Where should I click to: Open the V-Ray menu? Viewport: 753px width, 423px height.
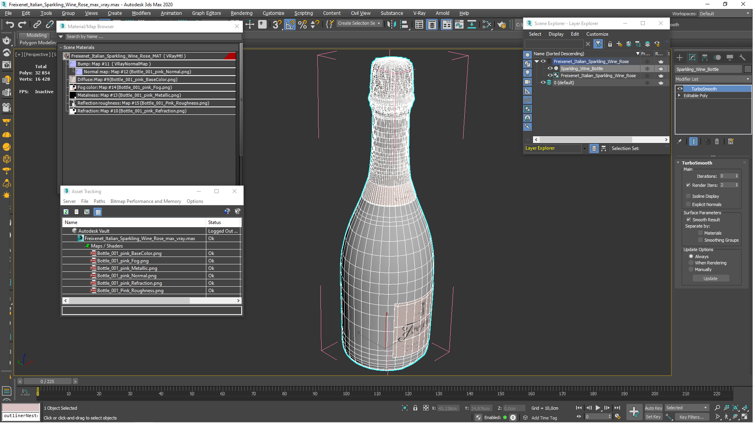pyautogui.click(x=419, y=13)
